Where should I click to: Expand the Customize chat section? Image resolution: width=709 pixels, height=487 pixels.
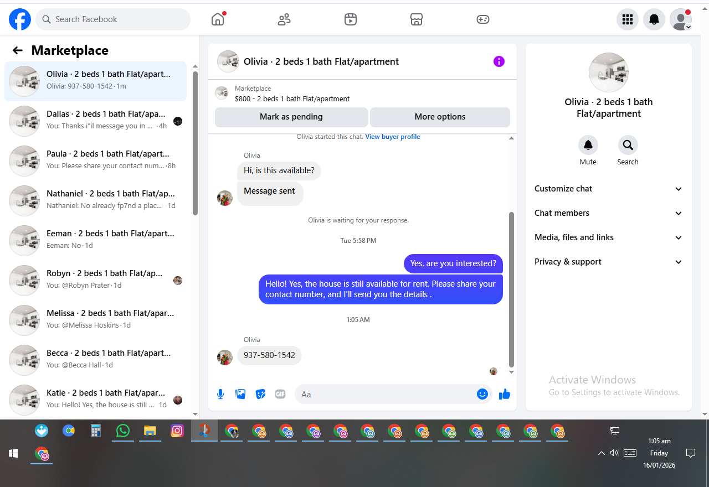pyautogui.click(x=609, y=189)
